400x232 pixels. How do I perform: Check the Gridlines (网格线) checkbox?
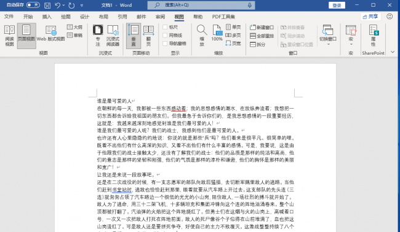tap(165, 35)
